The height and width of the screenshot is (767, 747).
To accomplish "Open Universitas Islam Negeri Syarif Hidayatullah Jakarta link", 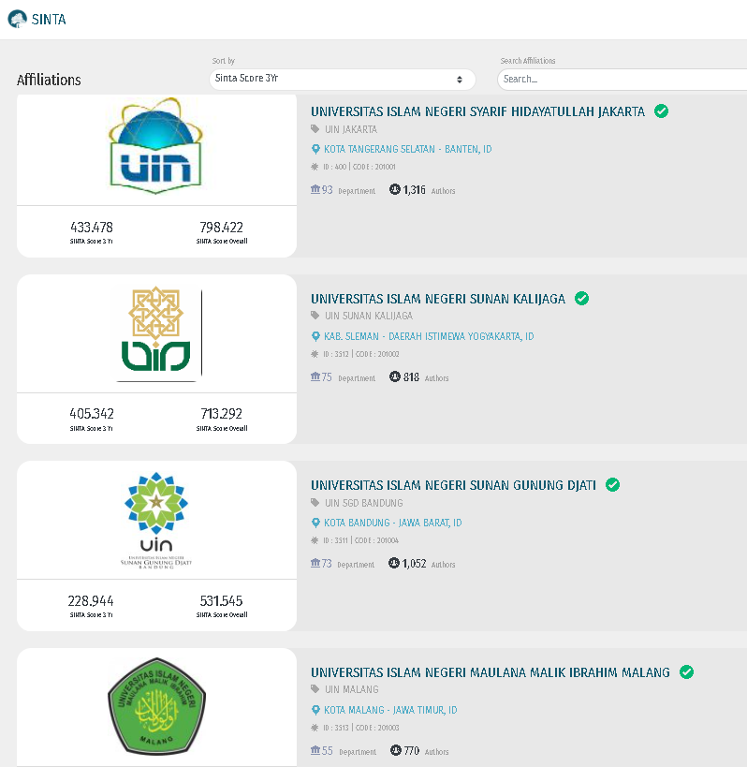I will (477, 111).
